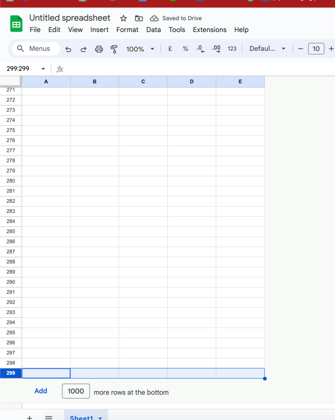Screen dimensions: 335x420
Task: Open the Edit menu
Action: [x=54, y=30]
